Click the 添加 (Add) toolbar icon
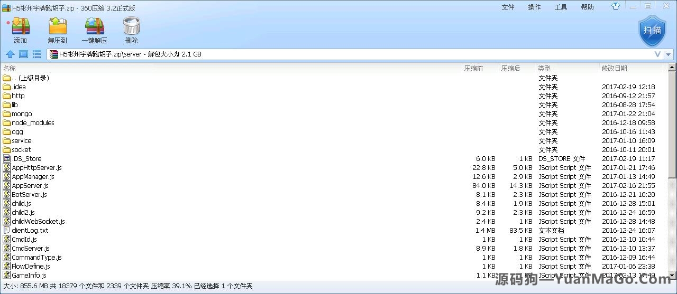This screenshot has width=677, height=294. point(21,26)
